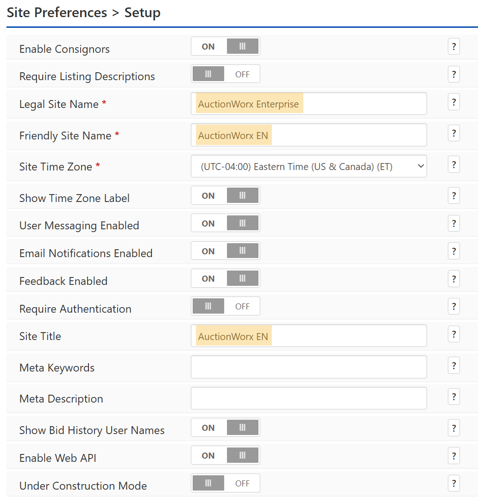Show help for Friendly Site Name
The height and width of the screenshot is (504, 478).
pos(453,133)
